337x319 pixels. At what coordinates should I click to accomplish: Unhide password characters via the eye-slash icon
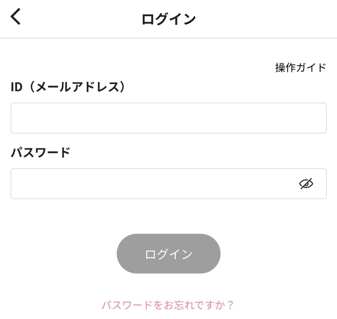306,184
